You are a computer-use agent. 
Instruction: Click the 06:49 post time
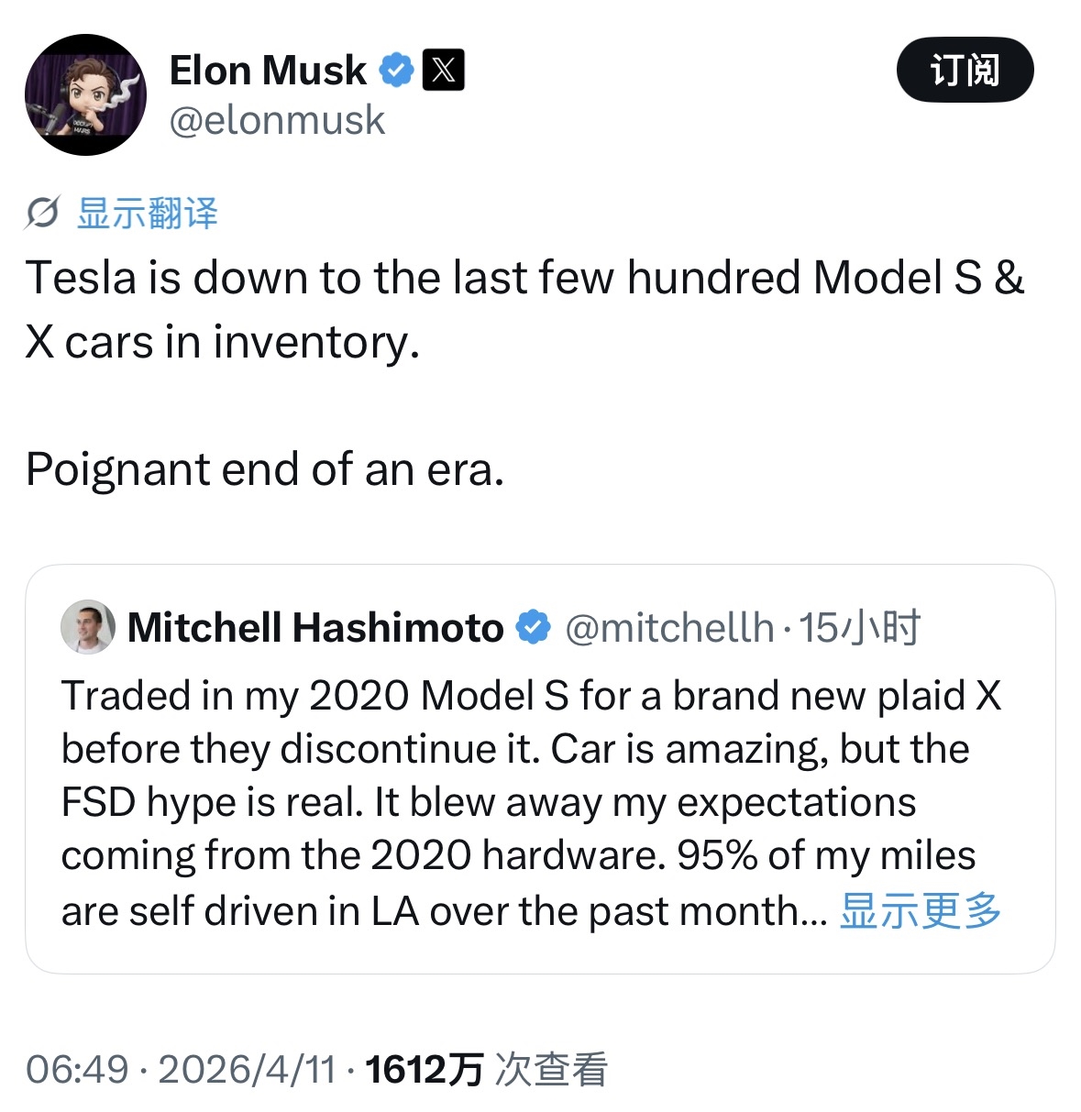coord(77,1069)
